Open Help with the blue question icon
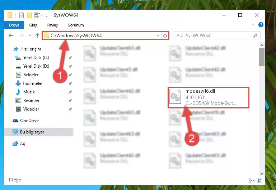 pos(261,25)
